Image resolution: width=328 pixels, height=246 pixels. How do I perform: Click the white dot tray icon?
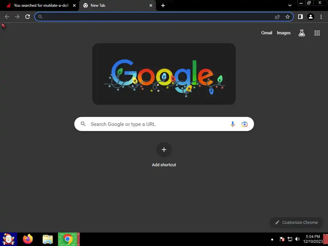pos(272,240)
